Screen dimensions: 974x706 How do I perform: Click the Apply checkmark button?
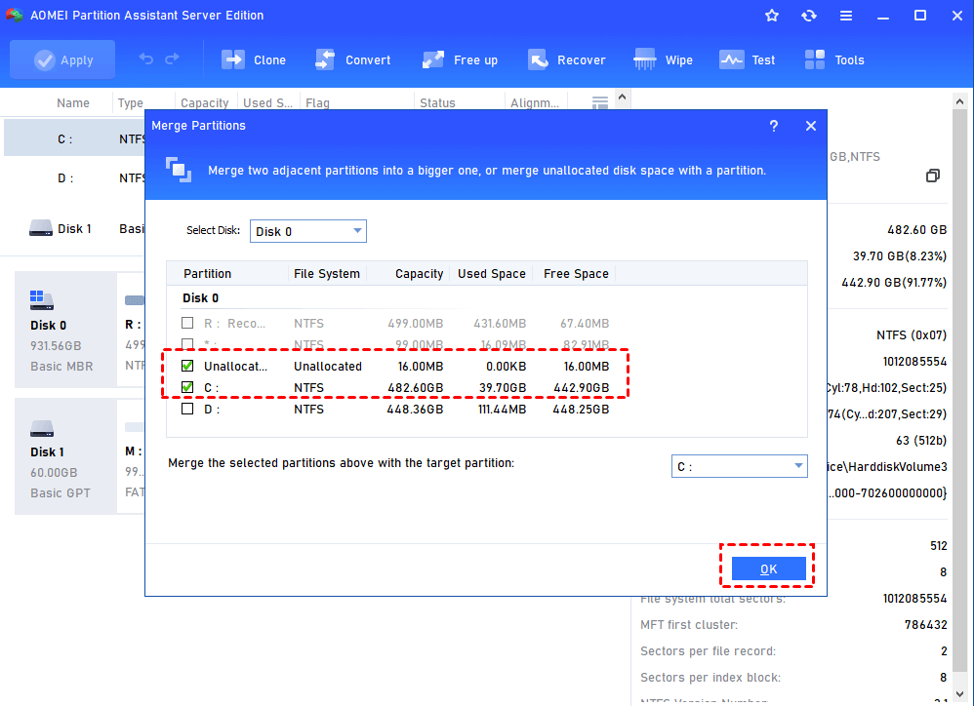[62, 59]
